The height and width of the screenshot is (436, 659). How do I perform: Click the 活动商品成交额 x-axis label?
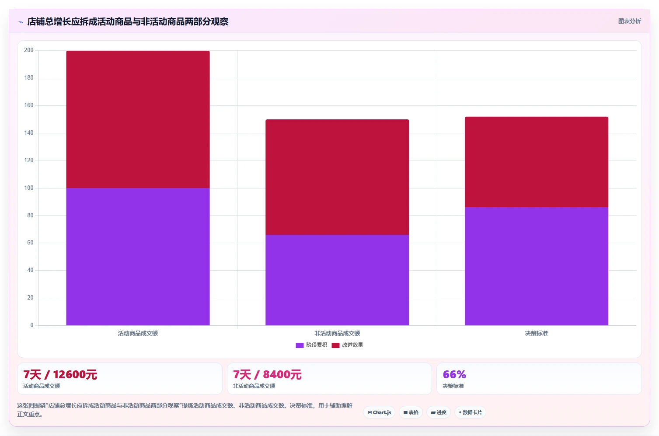tap(138, 333)
